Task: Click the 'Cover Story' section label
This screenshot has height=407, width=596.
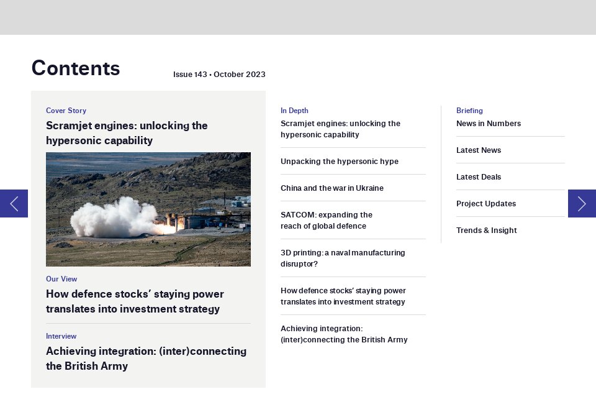Action: click(x=66, y=111)
